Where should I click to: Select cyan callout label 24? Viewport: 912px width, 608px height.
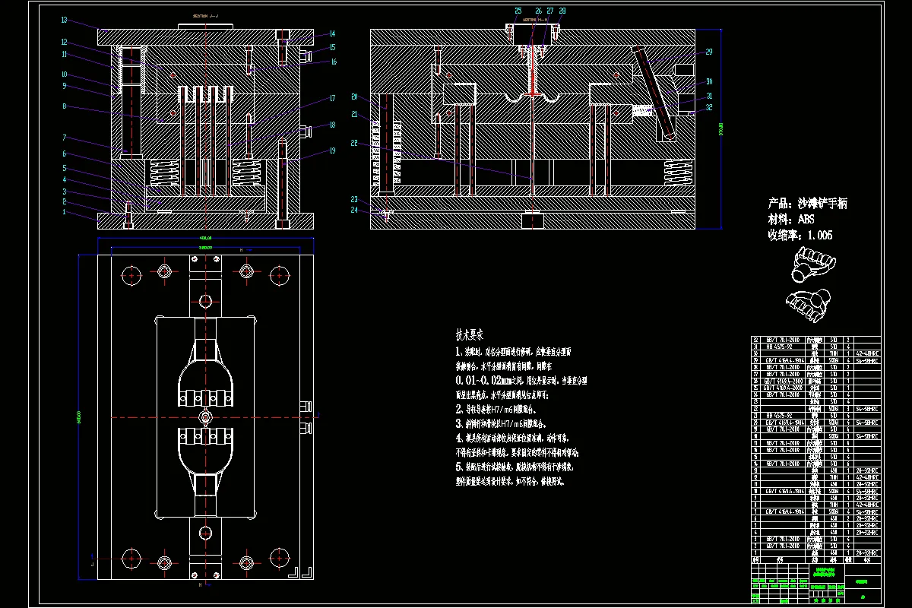coord(354,211)
